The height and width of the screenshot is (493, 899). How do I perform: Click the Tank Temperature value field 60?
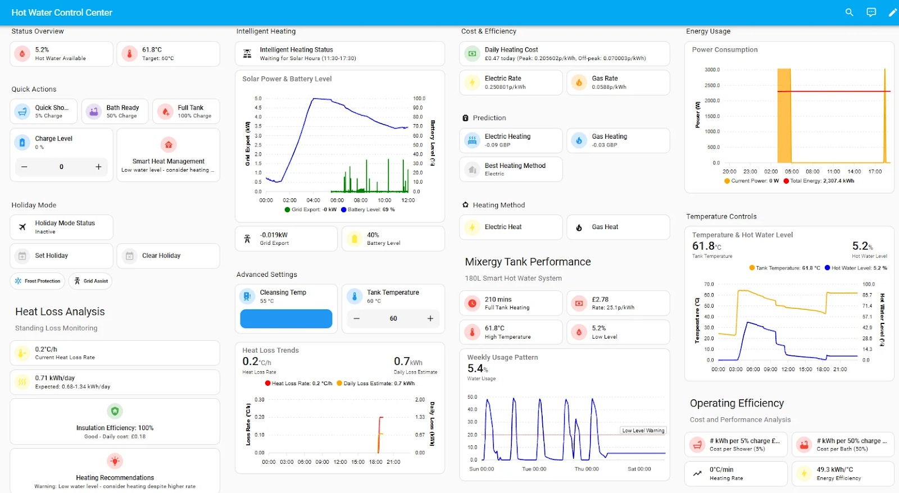pyautogui.click(x=393, y=318)
